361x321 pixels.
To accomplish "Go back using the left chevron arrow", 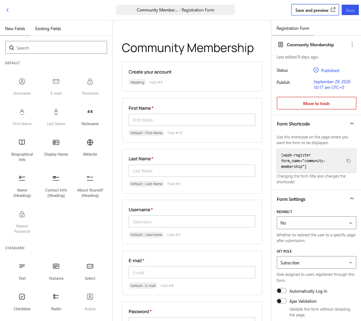I will click(8, 10).
